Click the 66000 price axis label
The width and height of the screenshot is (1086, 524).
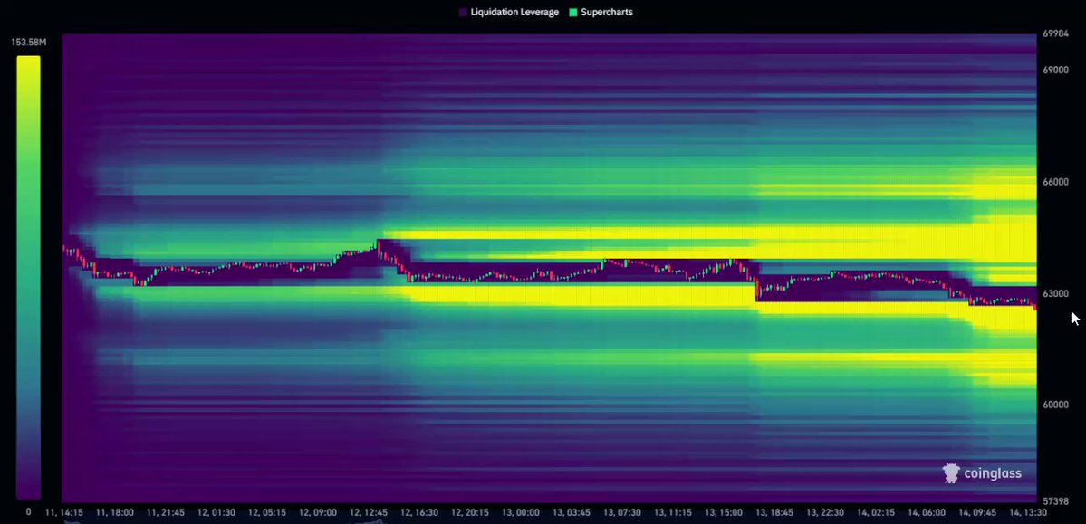tap(1055, 182)
